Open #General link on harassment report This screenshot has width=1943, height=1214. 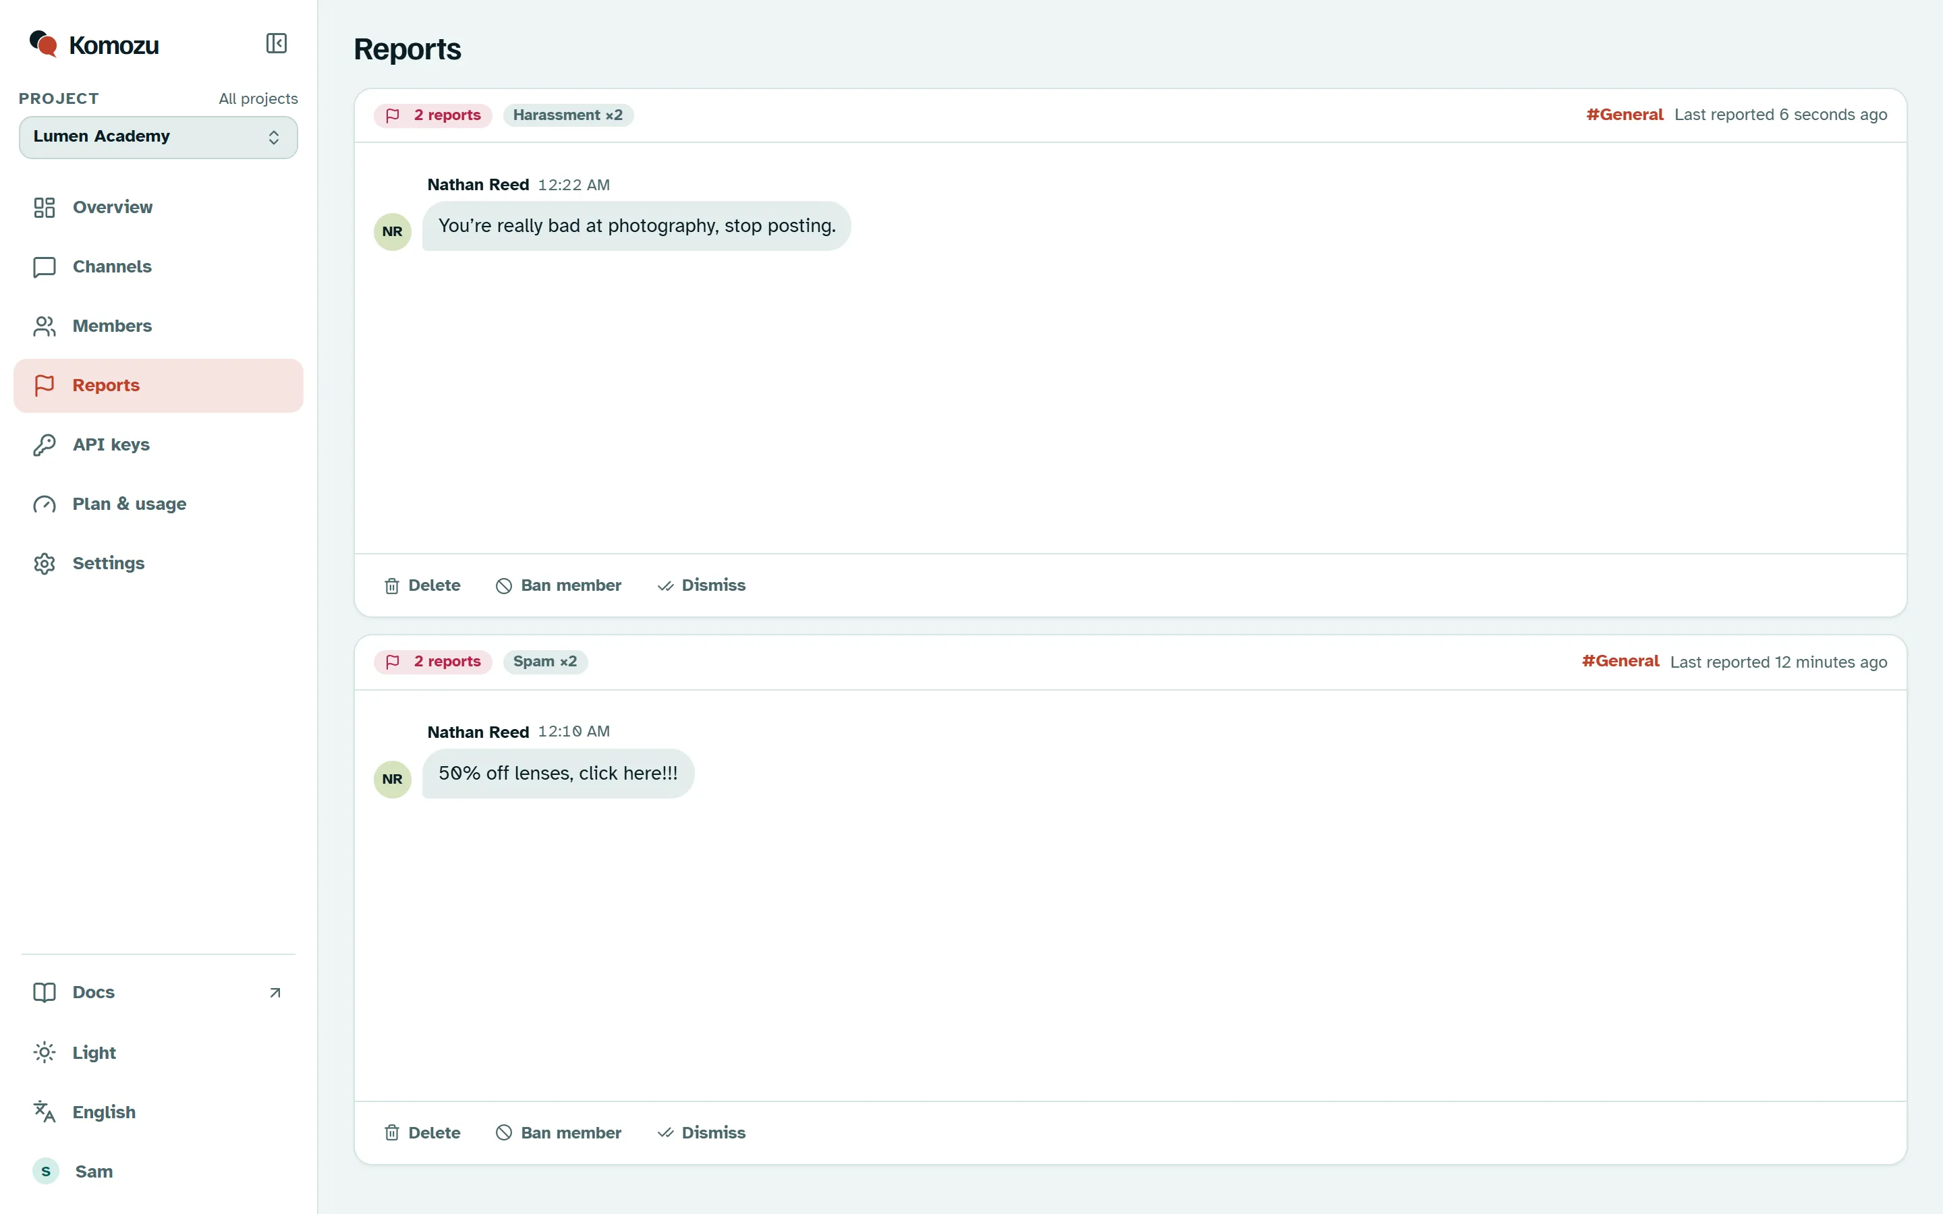click(x=1625, y=115)
